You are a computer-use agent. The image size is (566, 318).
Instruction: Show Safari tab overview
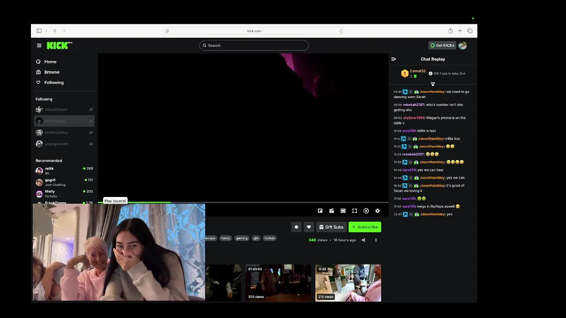[x=470, y=31]
